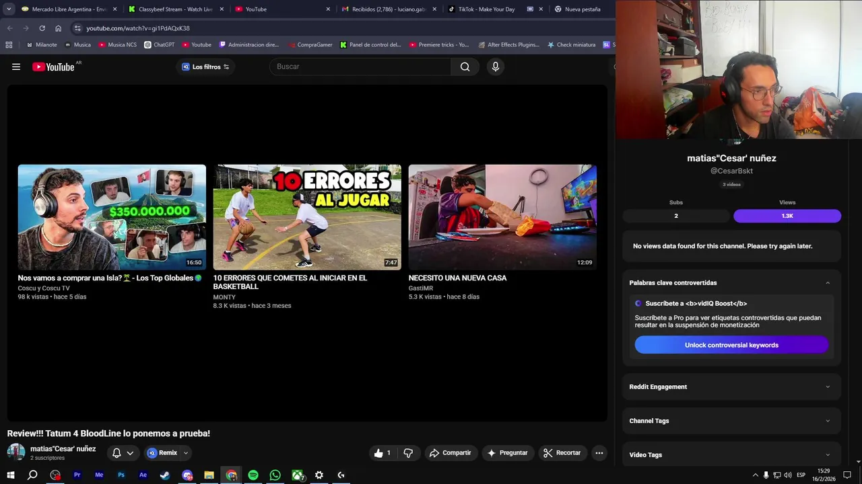Click the browser home button

58,28
